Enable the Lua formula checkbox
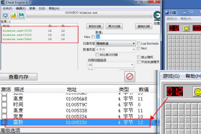Screen dimensions: 201x134 point(139,43)
